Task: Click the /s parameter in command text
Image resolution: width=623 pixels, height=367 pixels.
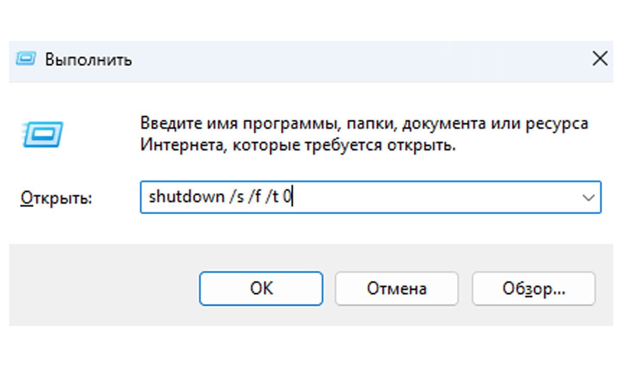Action: (237, 197)
